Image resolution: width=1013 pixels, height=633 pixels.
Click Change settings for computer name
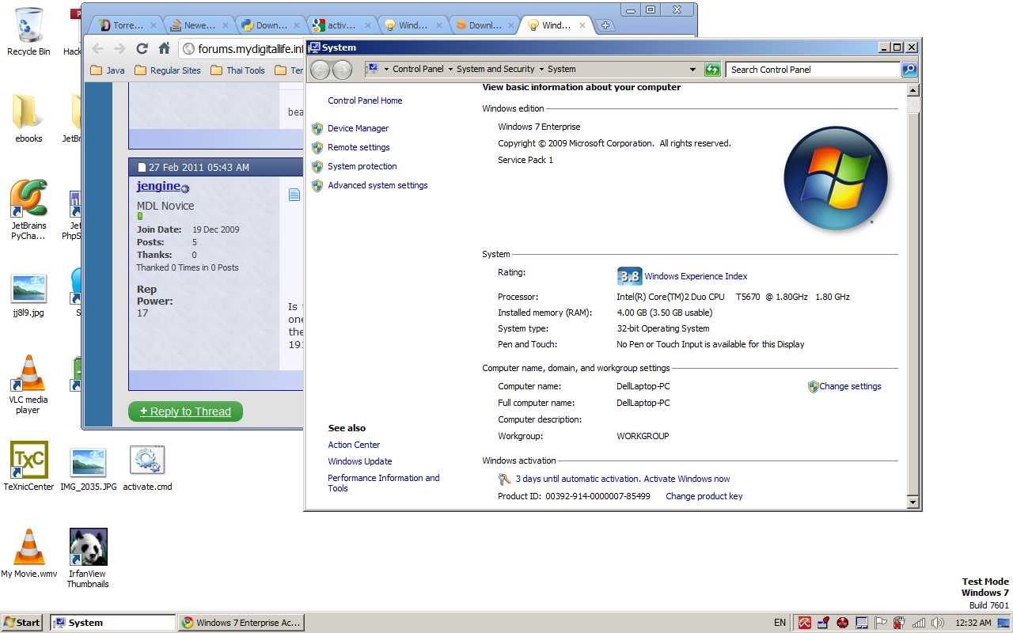850,387
